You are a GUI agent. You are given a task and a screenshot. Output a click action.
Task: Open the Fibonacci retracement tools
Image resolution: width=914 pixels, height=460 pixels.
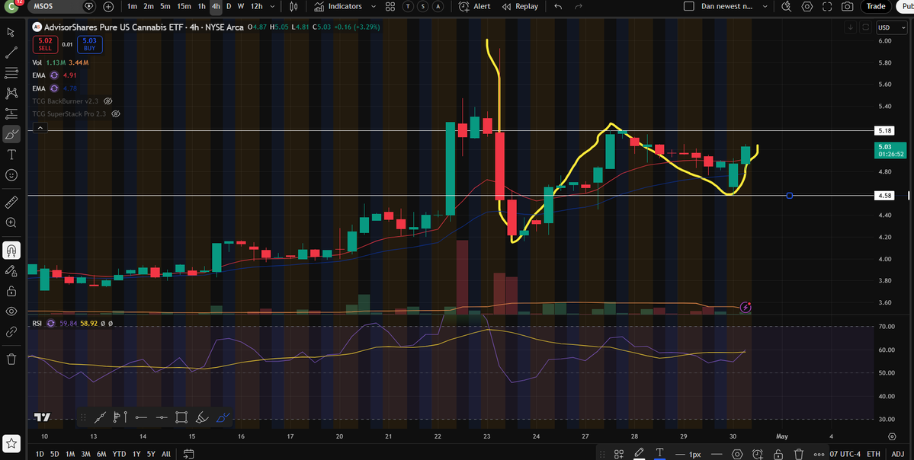(11, 73)
